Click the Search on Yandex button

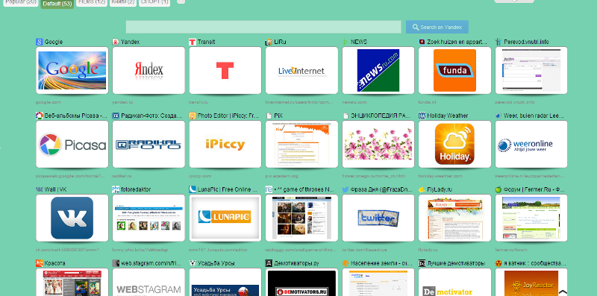click(437, 27)
